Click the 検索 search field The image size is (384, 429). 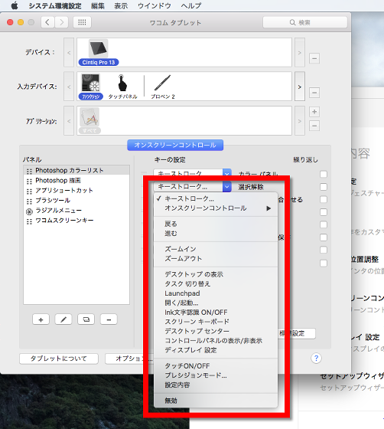[x=305, y=22]
